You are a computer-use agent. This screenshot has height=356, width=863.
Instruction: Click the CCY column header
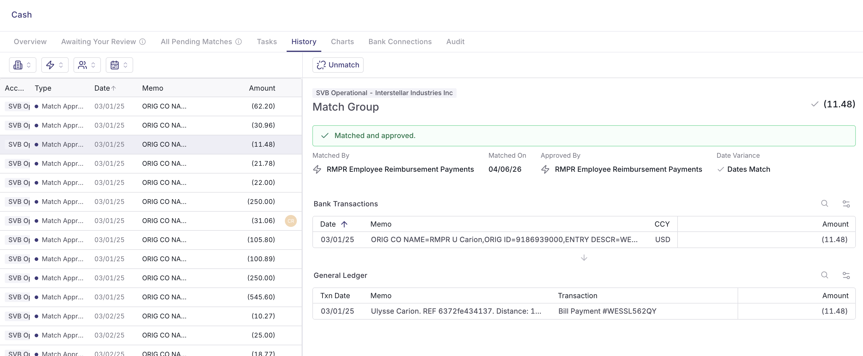[x=662, y=224]
